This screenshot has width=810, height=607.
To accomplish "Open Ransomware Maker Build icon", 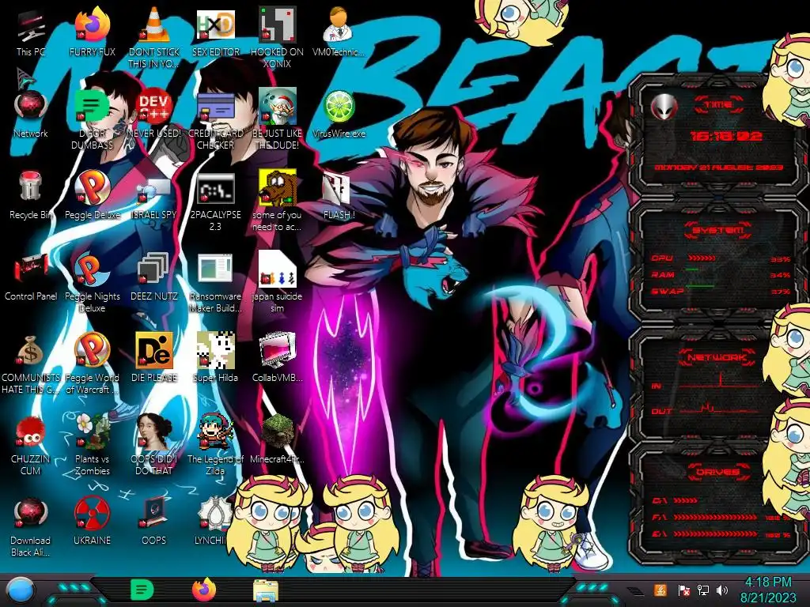I will point(215,283).
